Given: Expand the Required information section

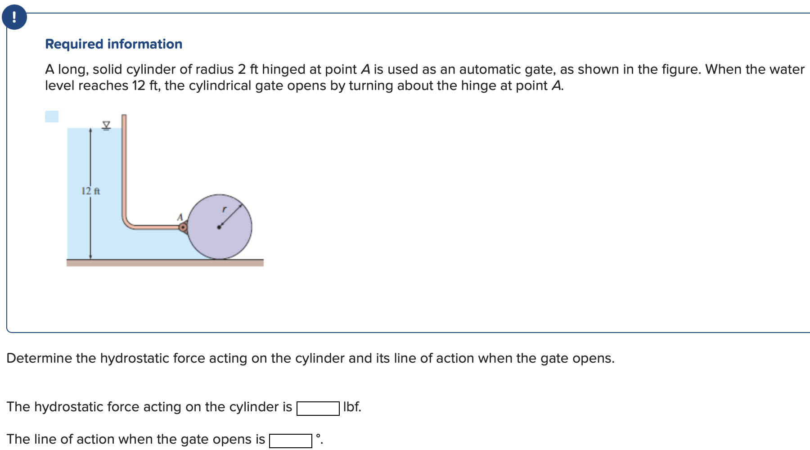Looking at the screenshot, I should 113,44.
